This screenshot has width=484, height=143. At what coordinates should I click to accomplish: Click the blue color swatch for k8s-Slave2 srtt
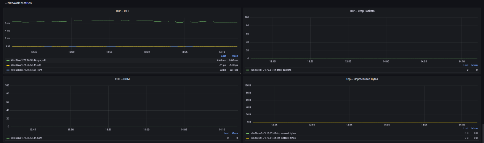click(8, 70)
